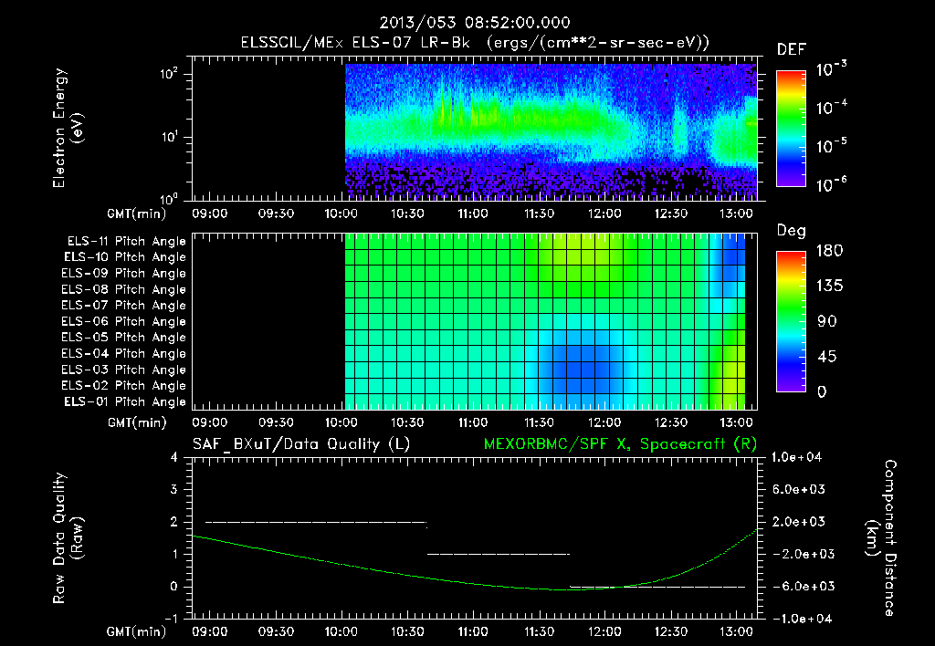Click the GMT(min) label under the pitch angle panel
Viewport: 935px width, 646px height.
click(x=137, y=423)
